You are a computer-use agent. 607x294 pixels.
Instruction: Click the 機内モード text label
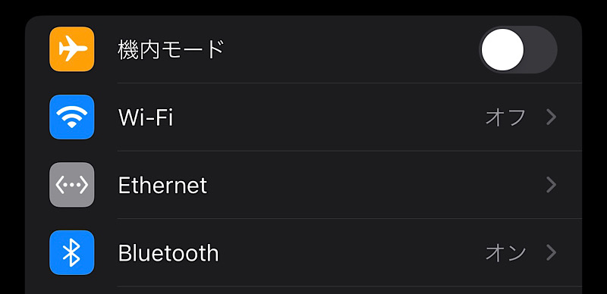point(171,49)
